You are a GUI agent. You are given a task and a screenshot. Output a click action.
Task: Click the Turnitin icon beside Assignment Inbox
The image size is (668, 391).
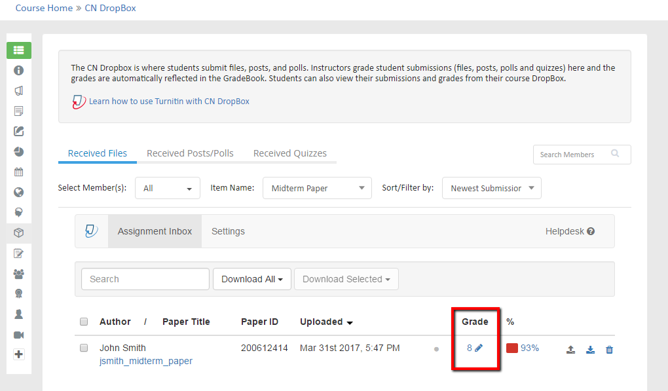click(92, 231)
